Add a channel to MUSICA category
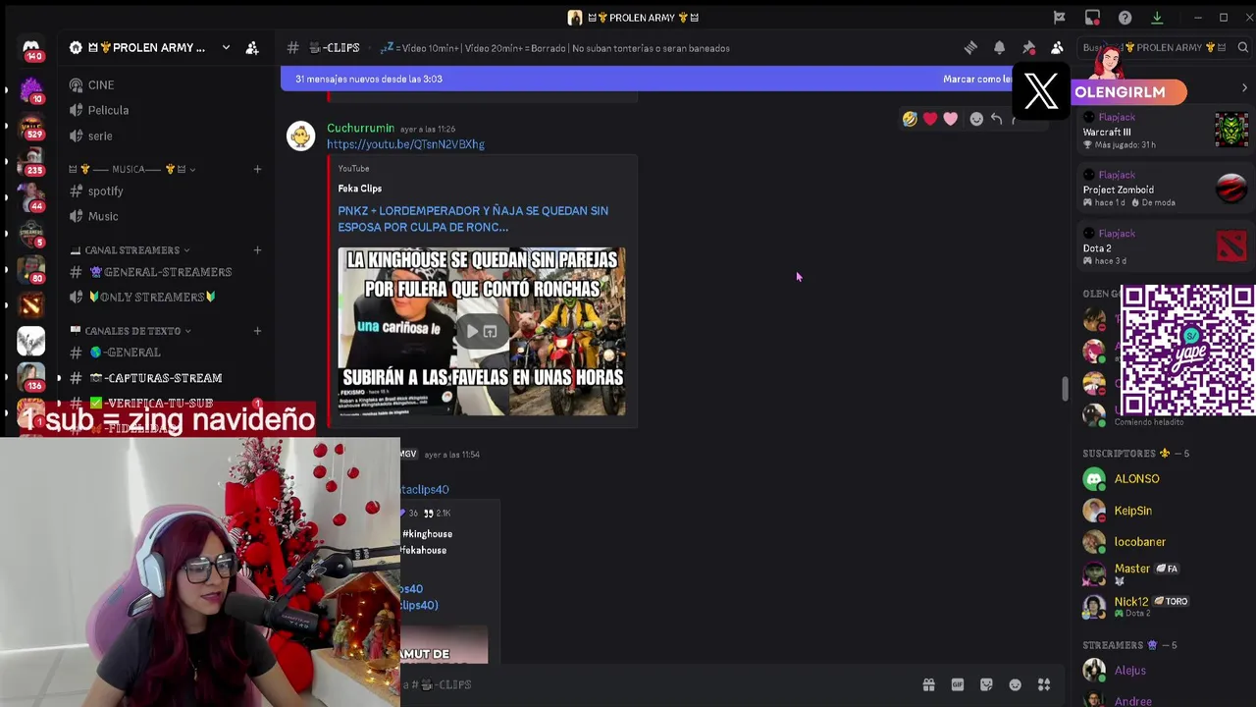The height and width of the screenshot is (707, 1256). point(257,169)
